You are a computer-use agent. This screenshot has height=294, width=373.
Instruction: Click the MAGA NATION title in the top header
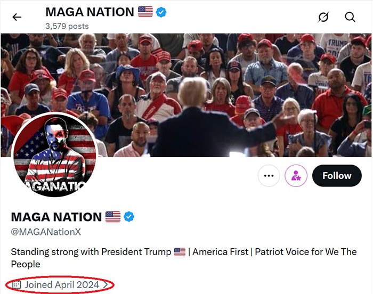tap(90, 12)
